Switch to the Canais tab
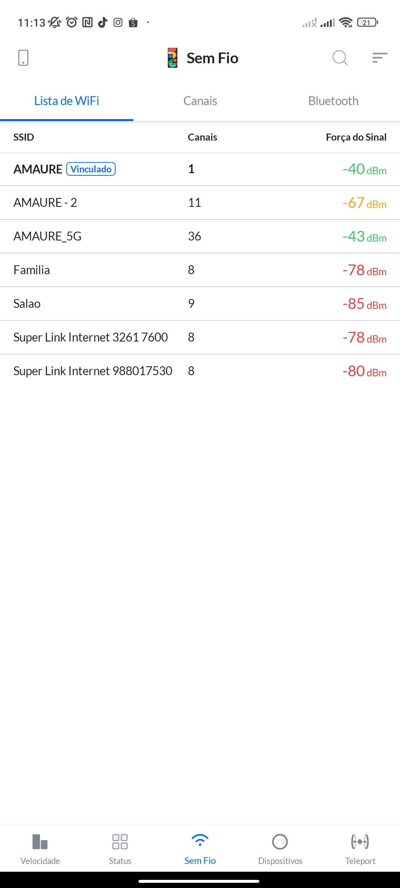This screenshot has width=400, height=888. [x=200, y=101]
